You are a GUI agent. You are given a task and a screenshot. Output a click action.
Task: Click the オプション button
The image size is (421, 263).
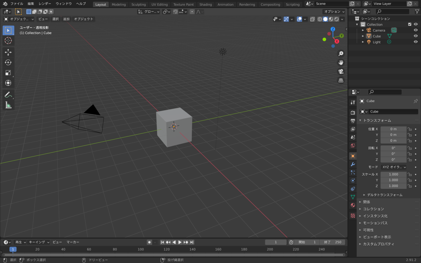tap(334, 12)
